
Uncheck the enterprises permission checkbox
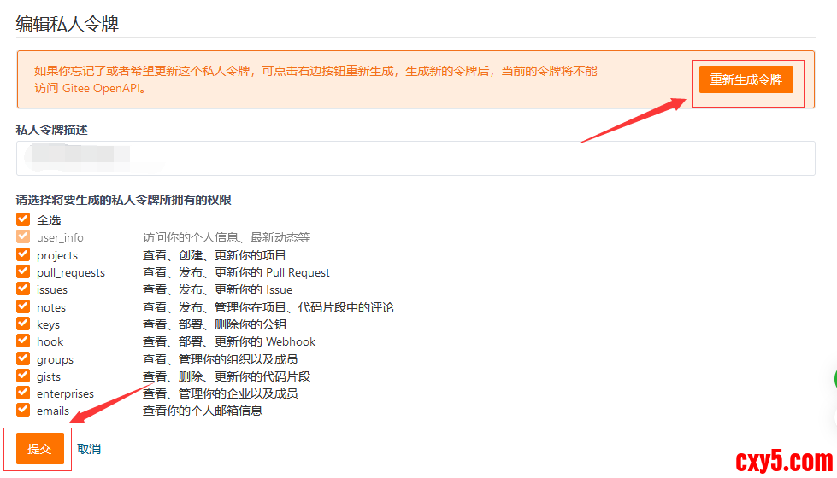point(23,393)
